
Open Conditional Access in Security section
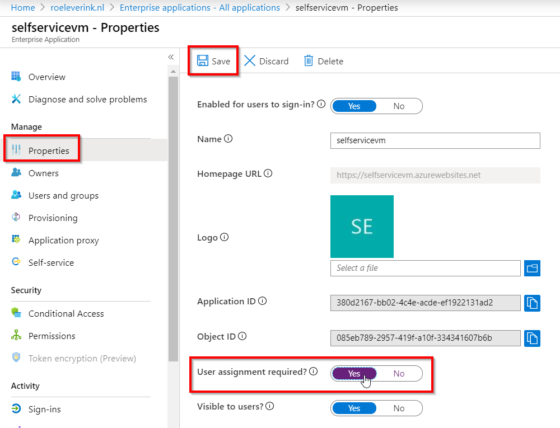[66, 313]
